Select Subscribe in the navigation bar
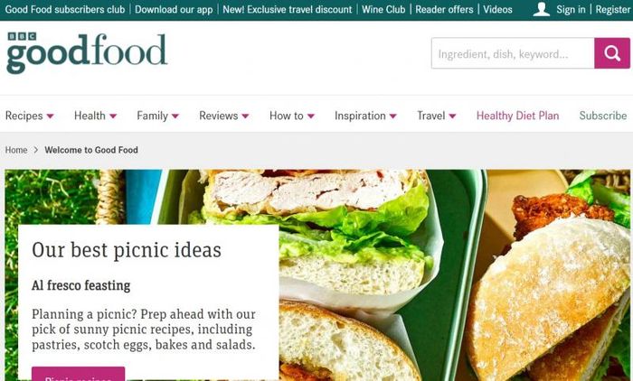The height and width of the screenshot is (381, 633). [603, 116]
